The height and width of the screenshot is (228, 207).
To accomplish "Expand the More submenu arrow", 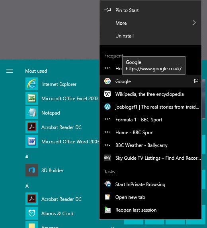I will [194, 23].
